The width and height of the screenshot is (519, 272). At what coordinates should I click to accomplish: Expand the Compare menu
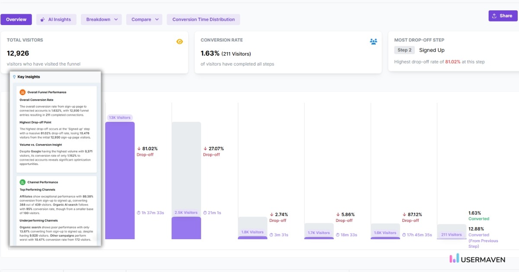pos(144,19)
